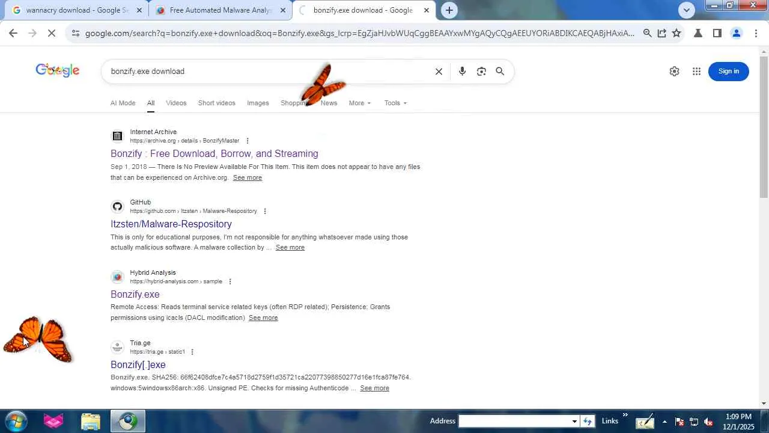The image size is (769, 433).
Task: Open Chrome Labs flask icon
Action: coord(698,34)
